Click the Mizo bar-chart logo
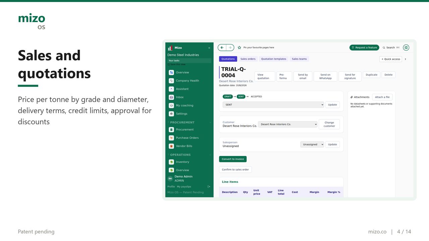429x241 pixels. click(170, 48)
